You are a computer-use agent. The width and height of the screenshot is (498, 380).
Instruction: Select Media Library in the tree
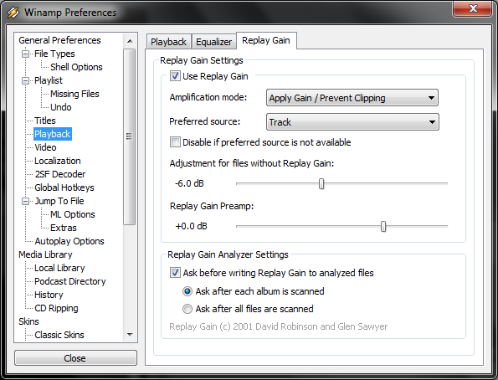click(45, 254)
